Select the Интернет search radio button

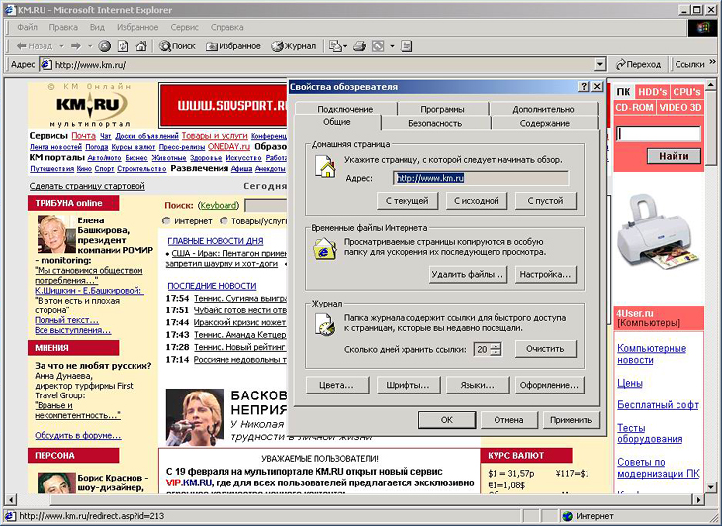pos(166,221)
